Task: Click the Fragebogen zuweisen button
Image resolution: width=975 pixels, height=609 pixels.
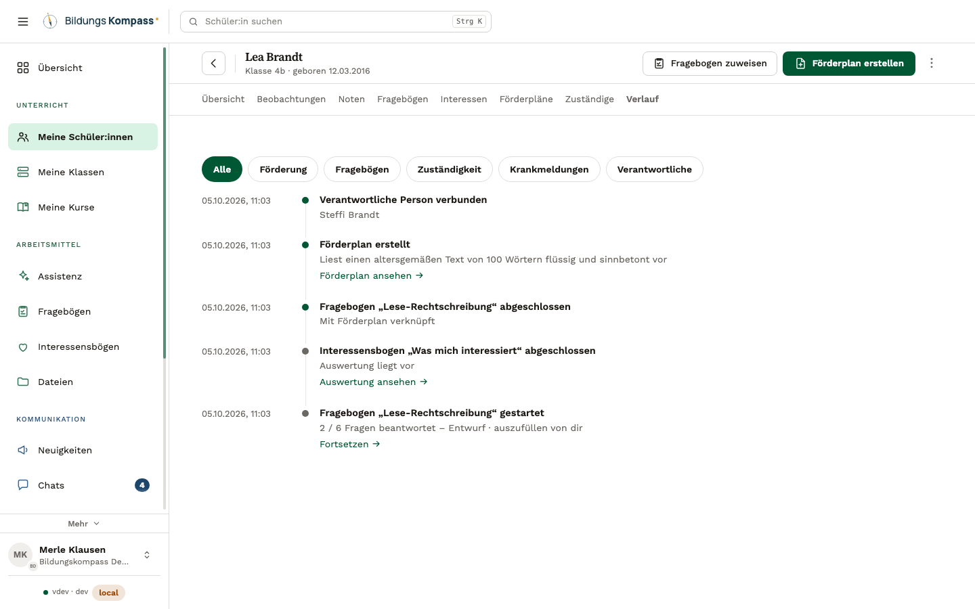Action: click(x=710, y=64)
